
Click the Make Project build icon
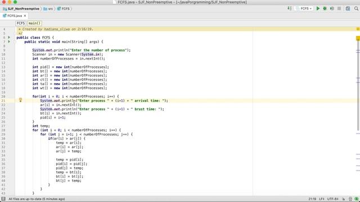click(x=290, y=8)
